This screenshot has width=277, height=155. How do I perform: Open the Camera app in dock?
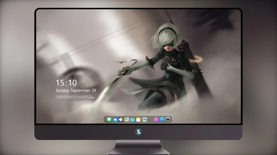pyautogui.click(x=168, y=119)
